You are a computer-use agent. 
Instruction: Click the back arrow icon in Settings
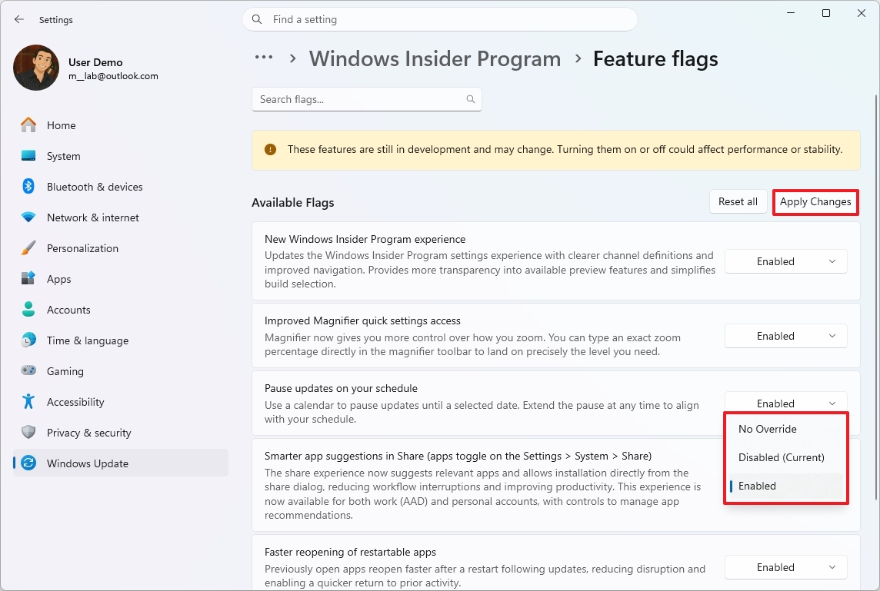click(19, 20)
